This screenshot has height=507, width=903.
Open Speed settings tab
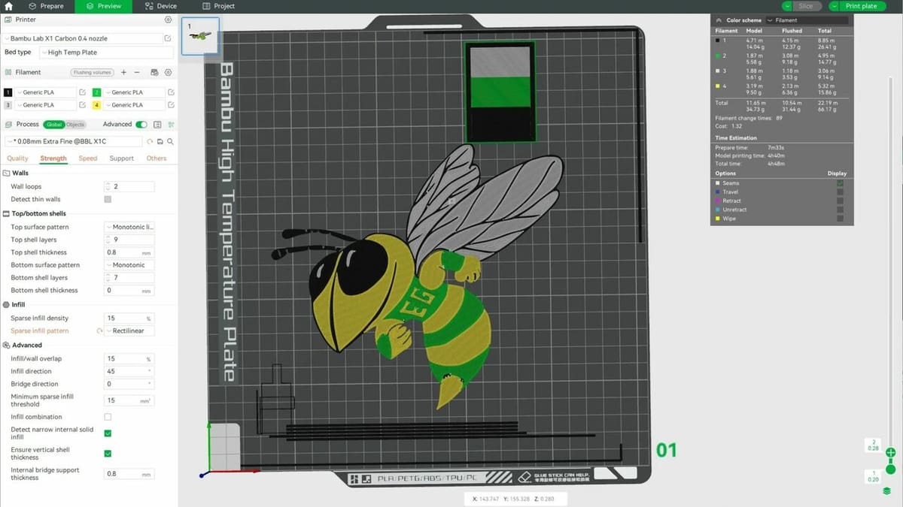click(88, 158)
